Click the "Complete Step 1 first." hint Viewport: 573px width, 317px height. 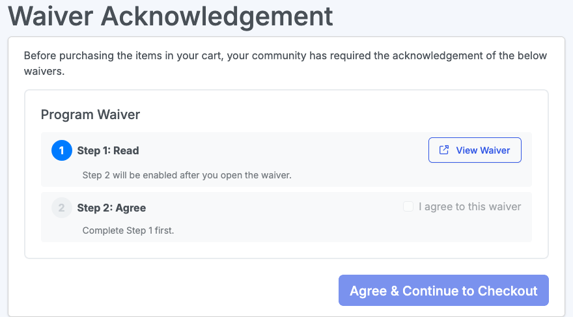[129, 230]
